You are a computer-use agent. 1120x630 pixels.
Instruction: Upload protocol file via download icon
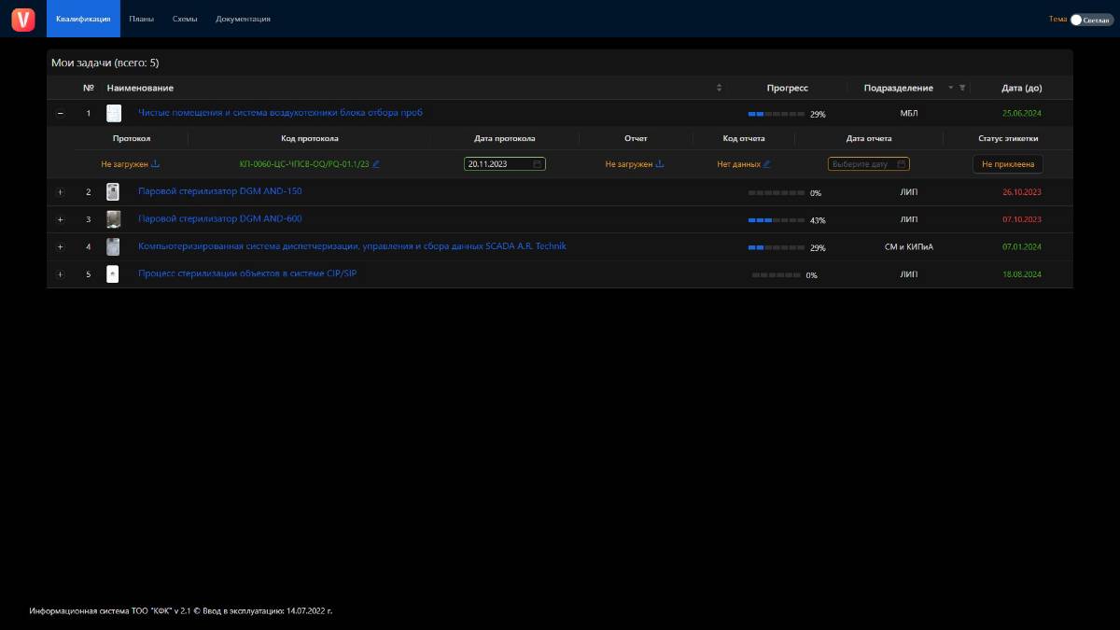(x=156, y=163)
